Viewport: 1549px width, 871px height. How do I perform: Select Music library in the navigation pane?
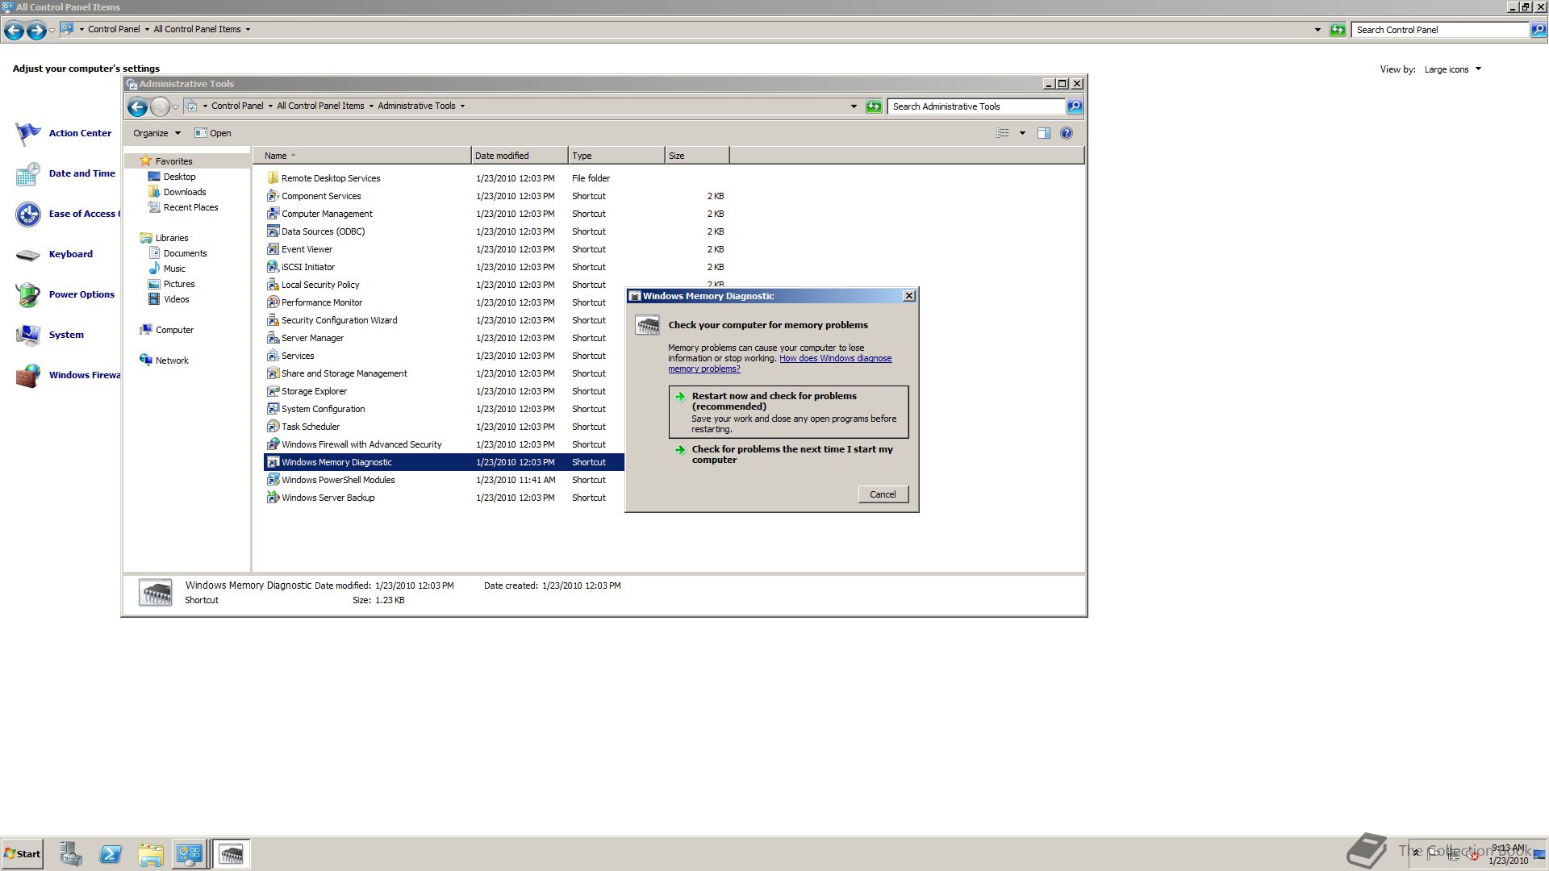pyautogui.click(x=174, y=269)
